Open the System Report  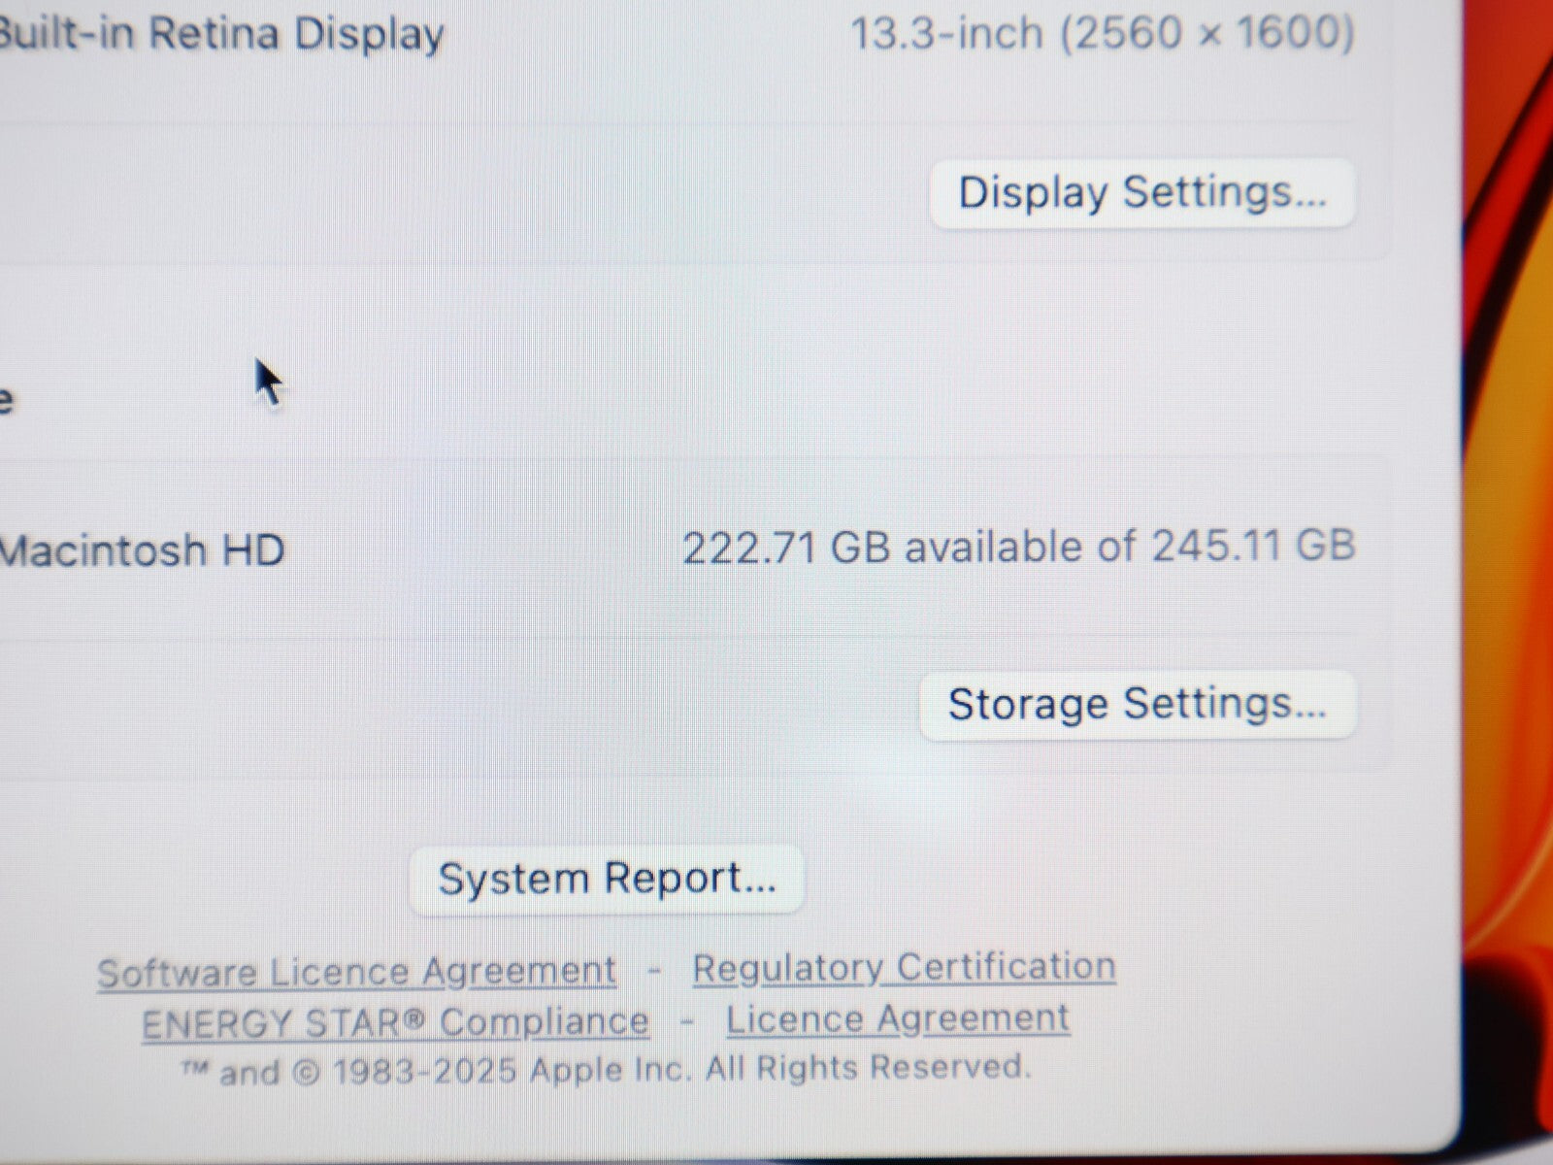pyautogui.click(x=607, y=880)
